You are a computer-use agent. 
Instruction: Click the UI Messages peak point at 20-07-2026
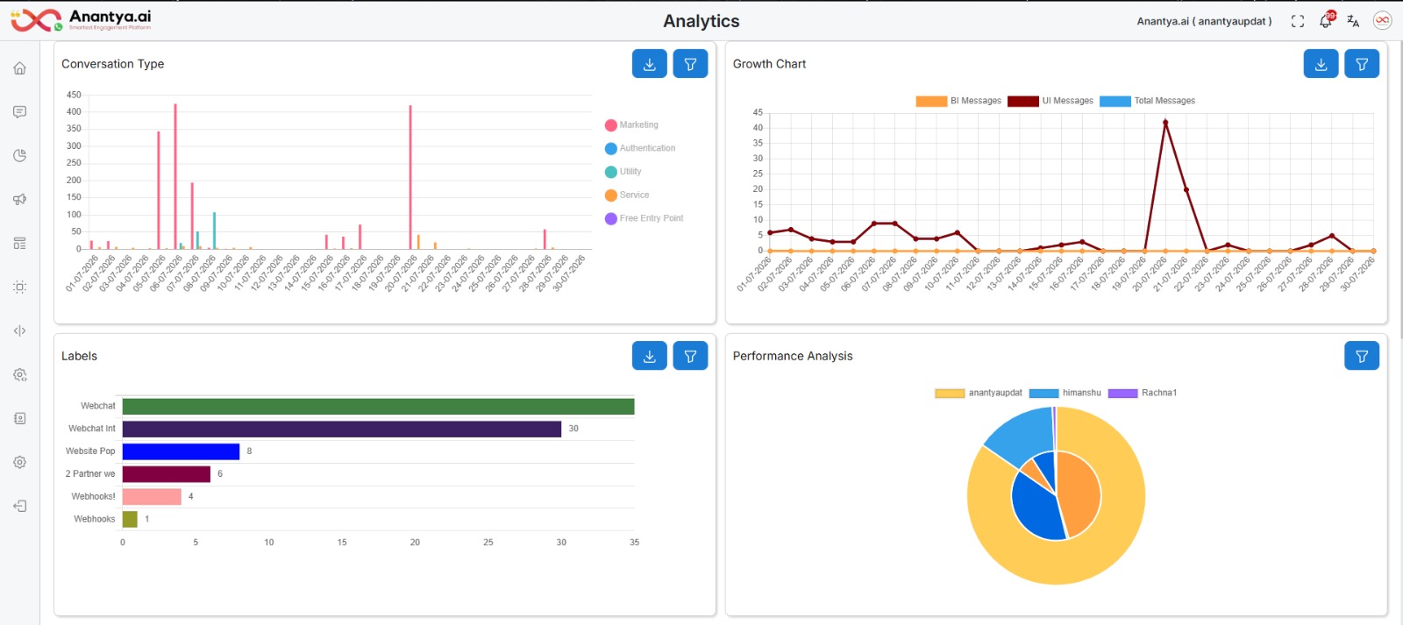pyautogui.click(x=1165, y=123)
